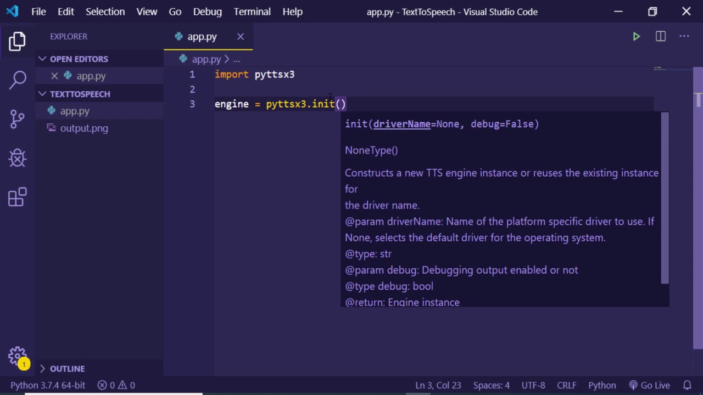Open notifications bell in status bar

(687, 385)
